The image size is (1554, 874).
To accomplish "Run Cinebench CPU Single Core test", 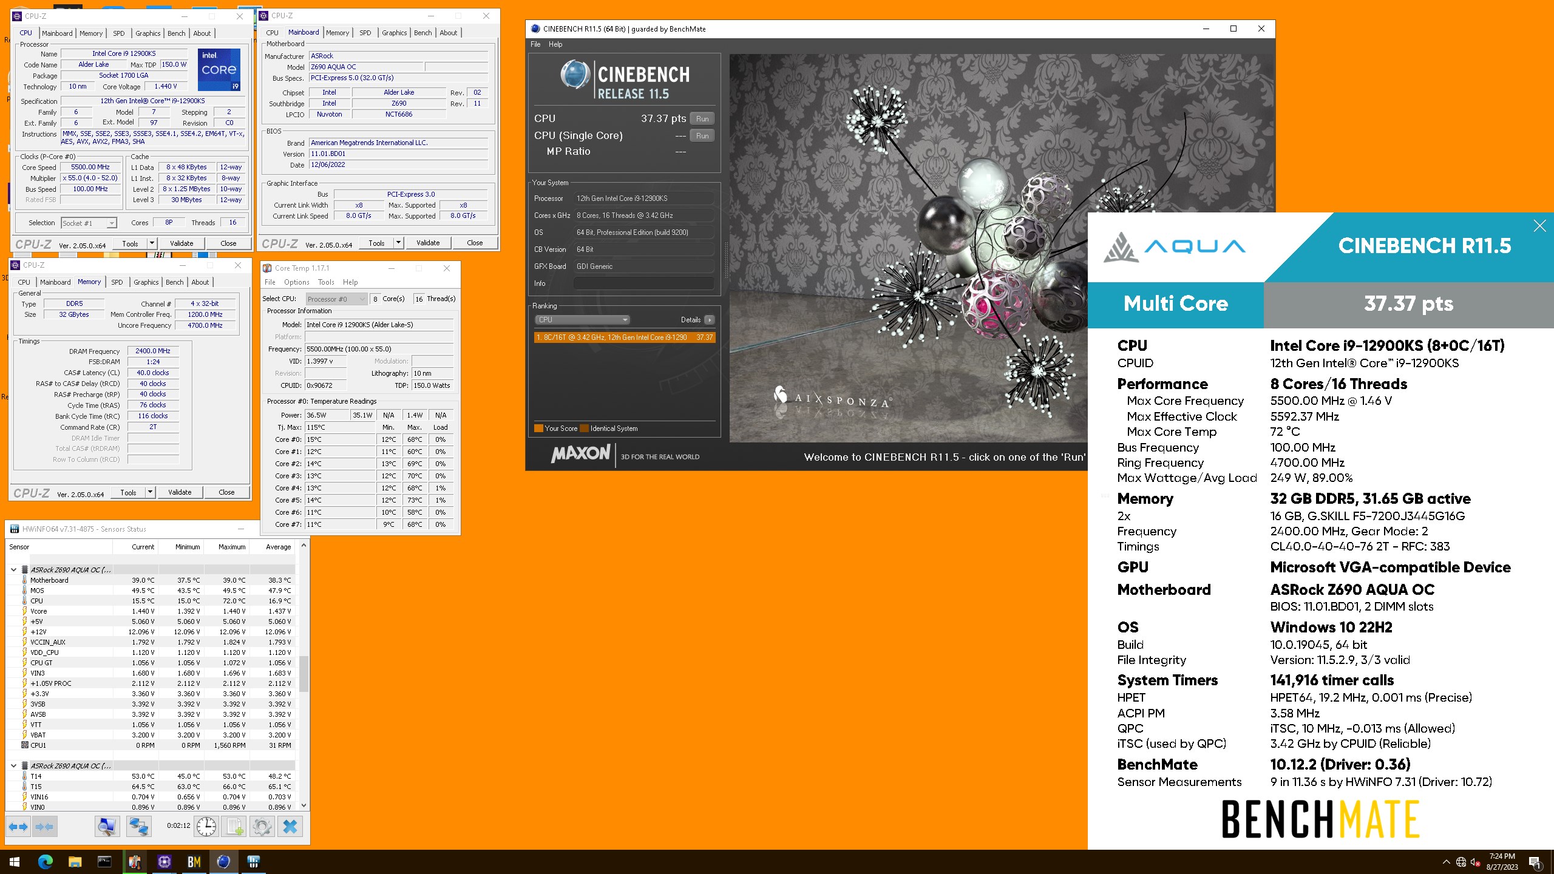I will pos(702,136).
